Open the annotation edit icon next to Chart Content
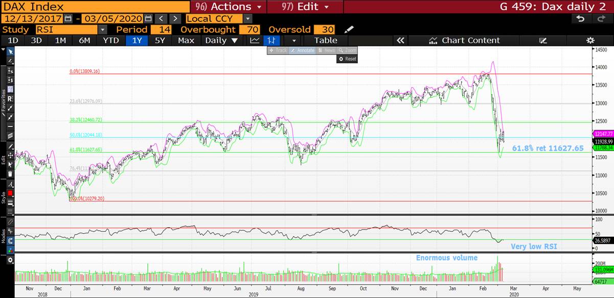This screenshot has height=298, width=614. [x=543, y=40]
